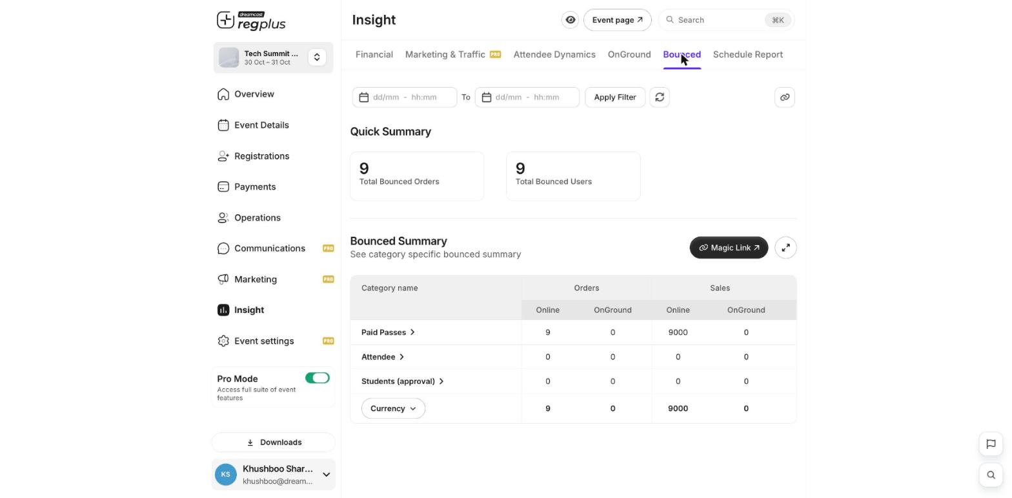Click the search magnifier icon in header

tap(670, 20)
